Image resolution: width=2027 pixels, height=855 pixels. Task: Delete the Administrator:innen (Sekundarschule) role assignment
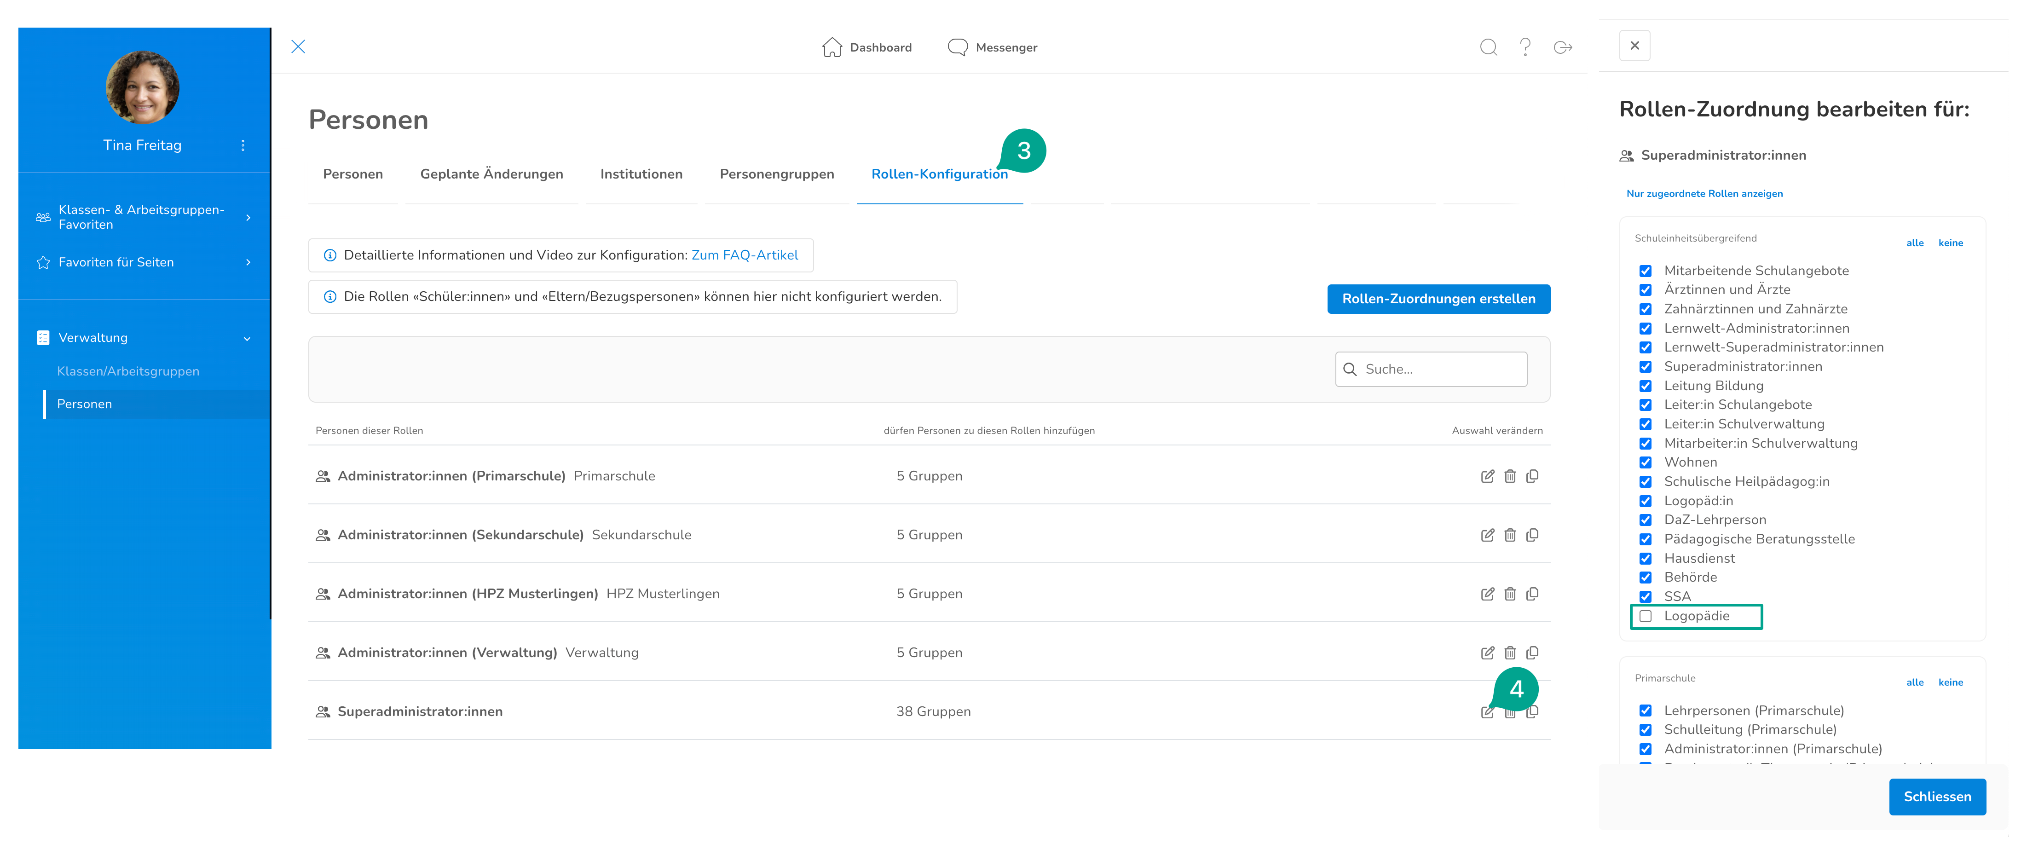tap(1509, 535)
